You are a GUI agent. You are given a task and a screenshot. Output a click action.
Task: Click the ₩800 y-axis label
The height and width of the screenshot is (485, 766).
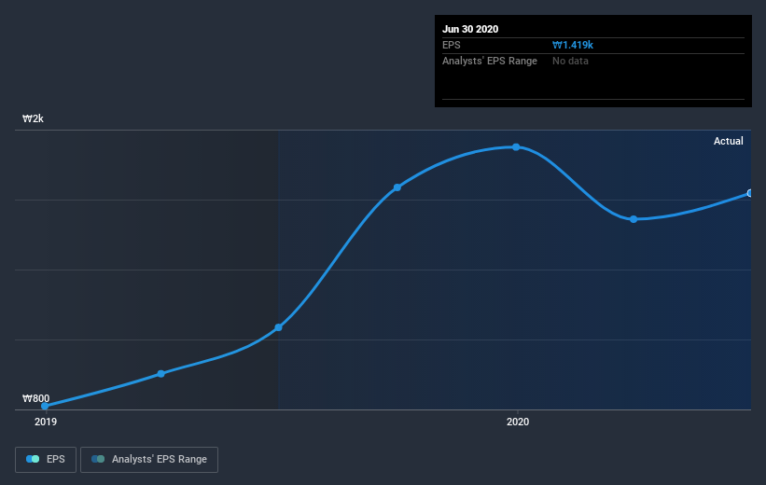pyautogui.click(x=36, y=398)
